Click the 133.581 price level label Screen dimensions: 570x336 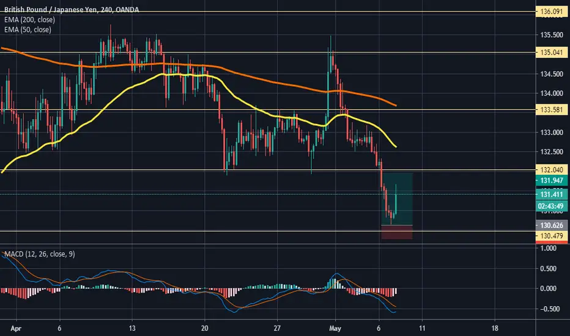coord(552,110)
